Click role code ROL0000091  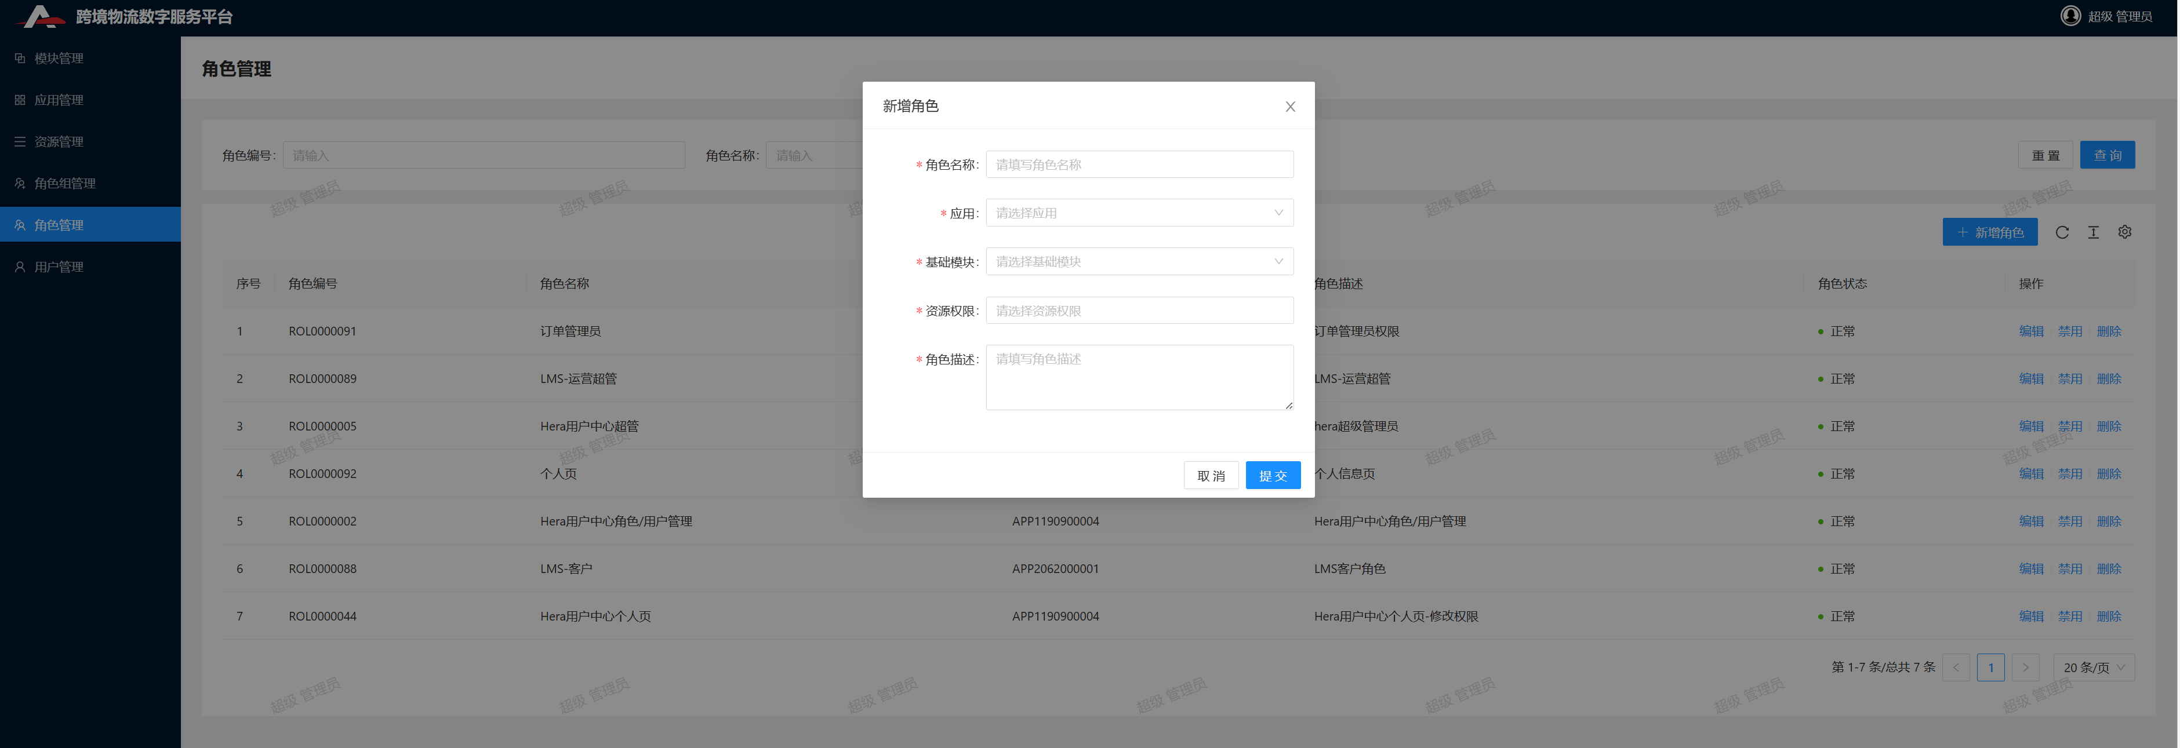(322, 331)
